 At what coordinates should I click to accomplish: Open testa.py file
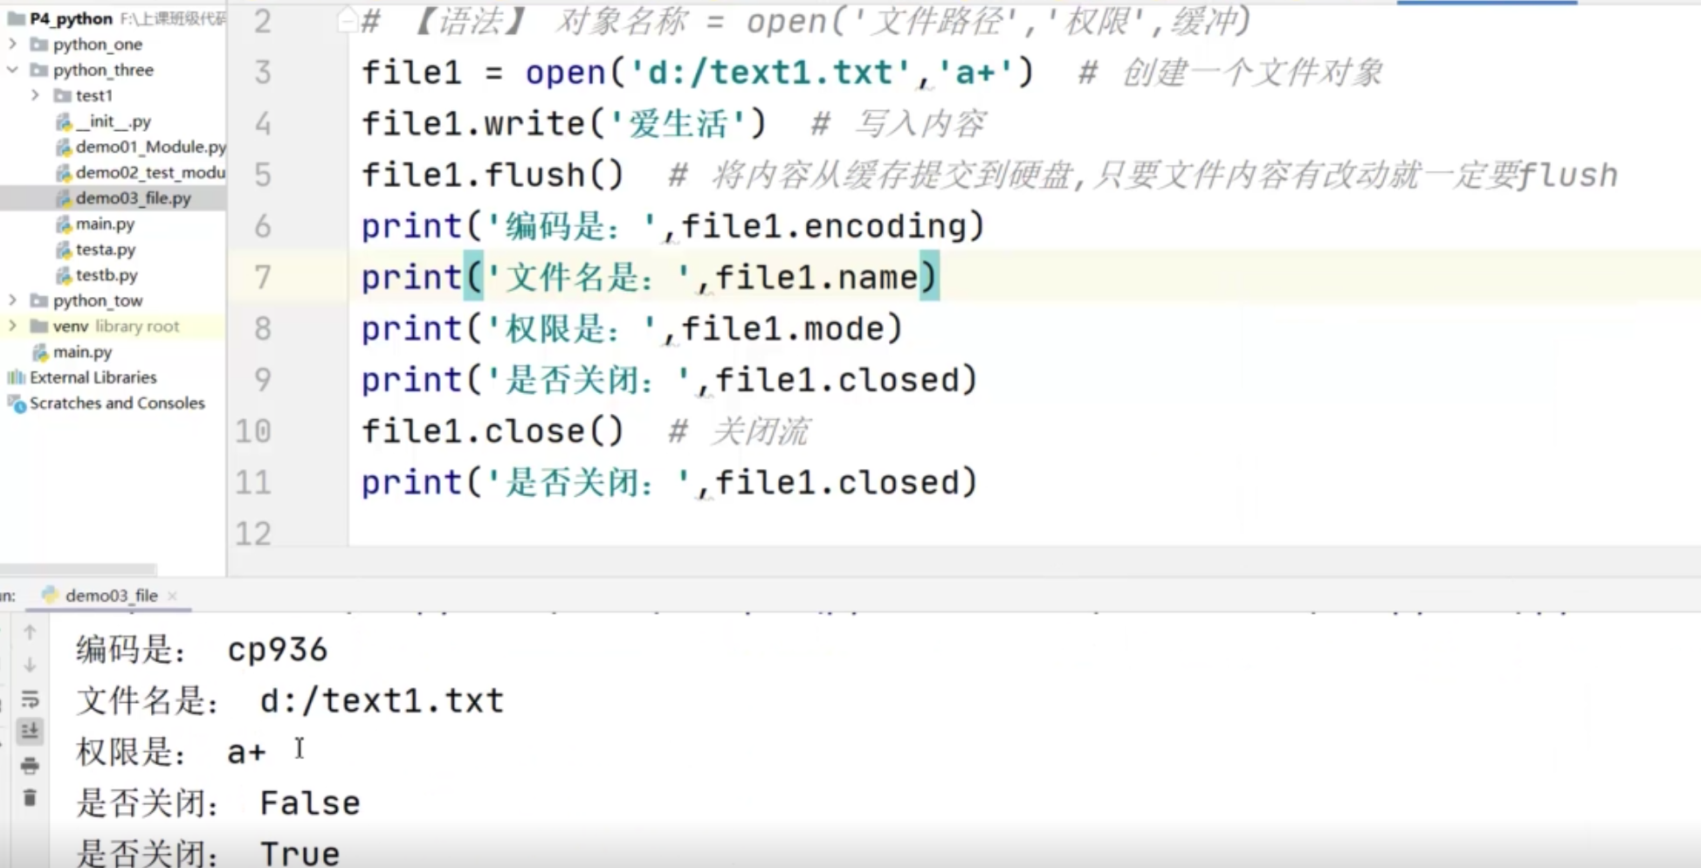click(x=106, y=249)
